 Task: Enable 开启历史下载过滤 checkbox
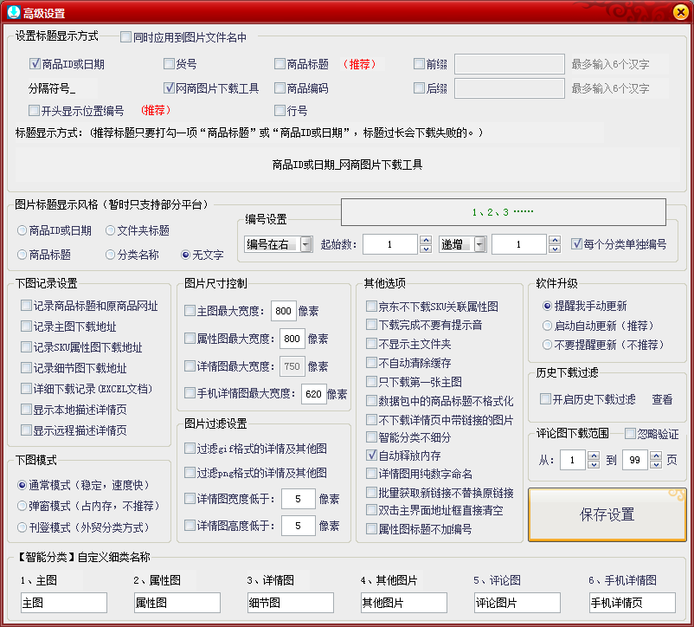(545, 399)
